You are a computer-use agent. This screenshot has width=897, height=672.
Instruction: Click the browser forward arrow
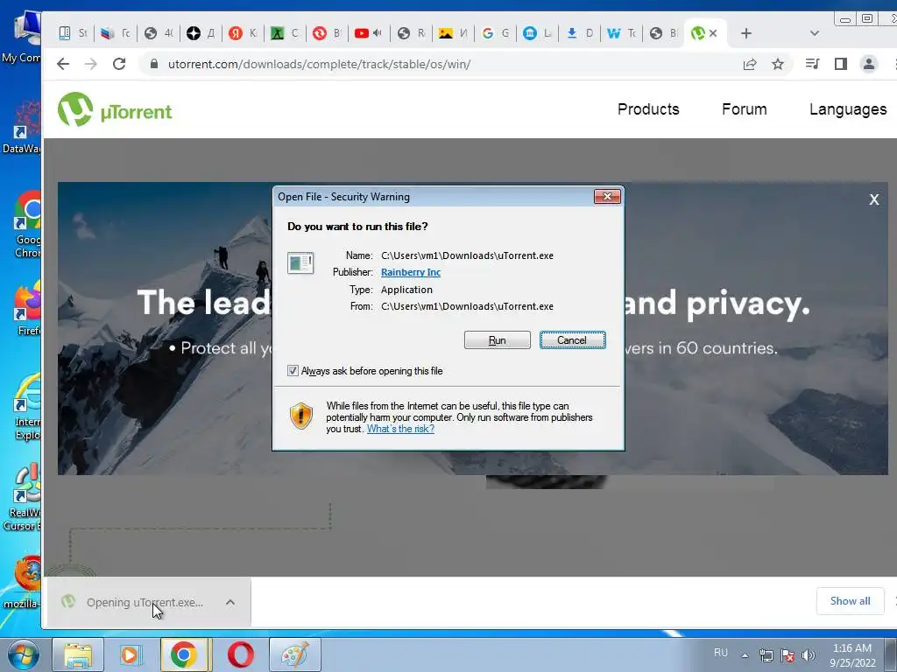click(x=91, y=64)
